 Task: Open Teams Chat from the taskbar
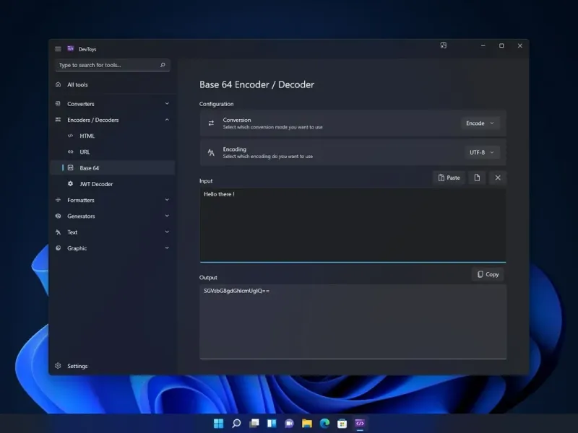(289, 424)
